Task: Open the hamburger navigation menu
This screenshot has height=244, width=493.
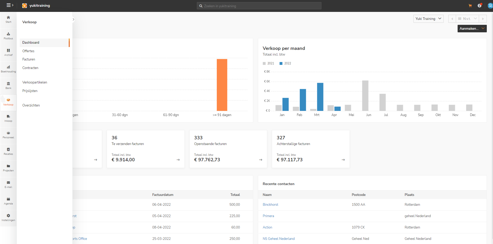Action: pyautogui.click(x=10, y=5)
